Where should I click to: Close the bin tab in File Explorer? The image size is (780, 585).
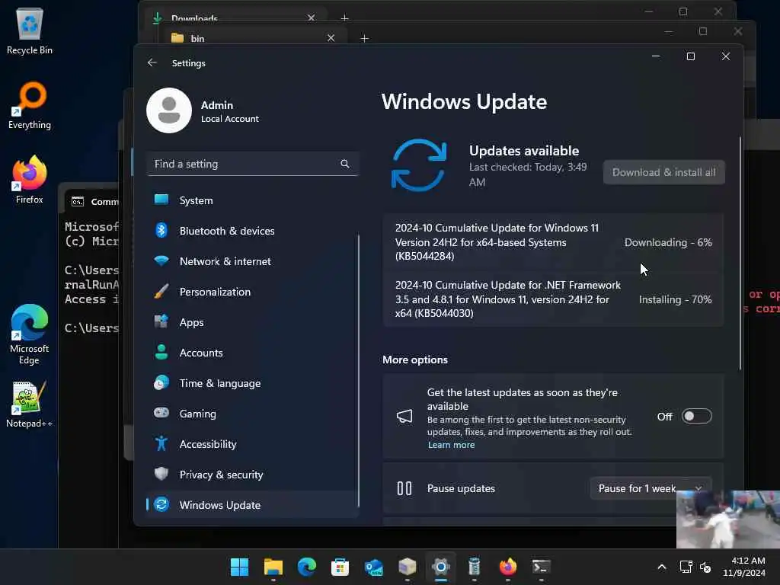click(x=331, y=38)
